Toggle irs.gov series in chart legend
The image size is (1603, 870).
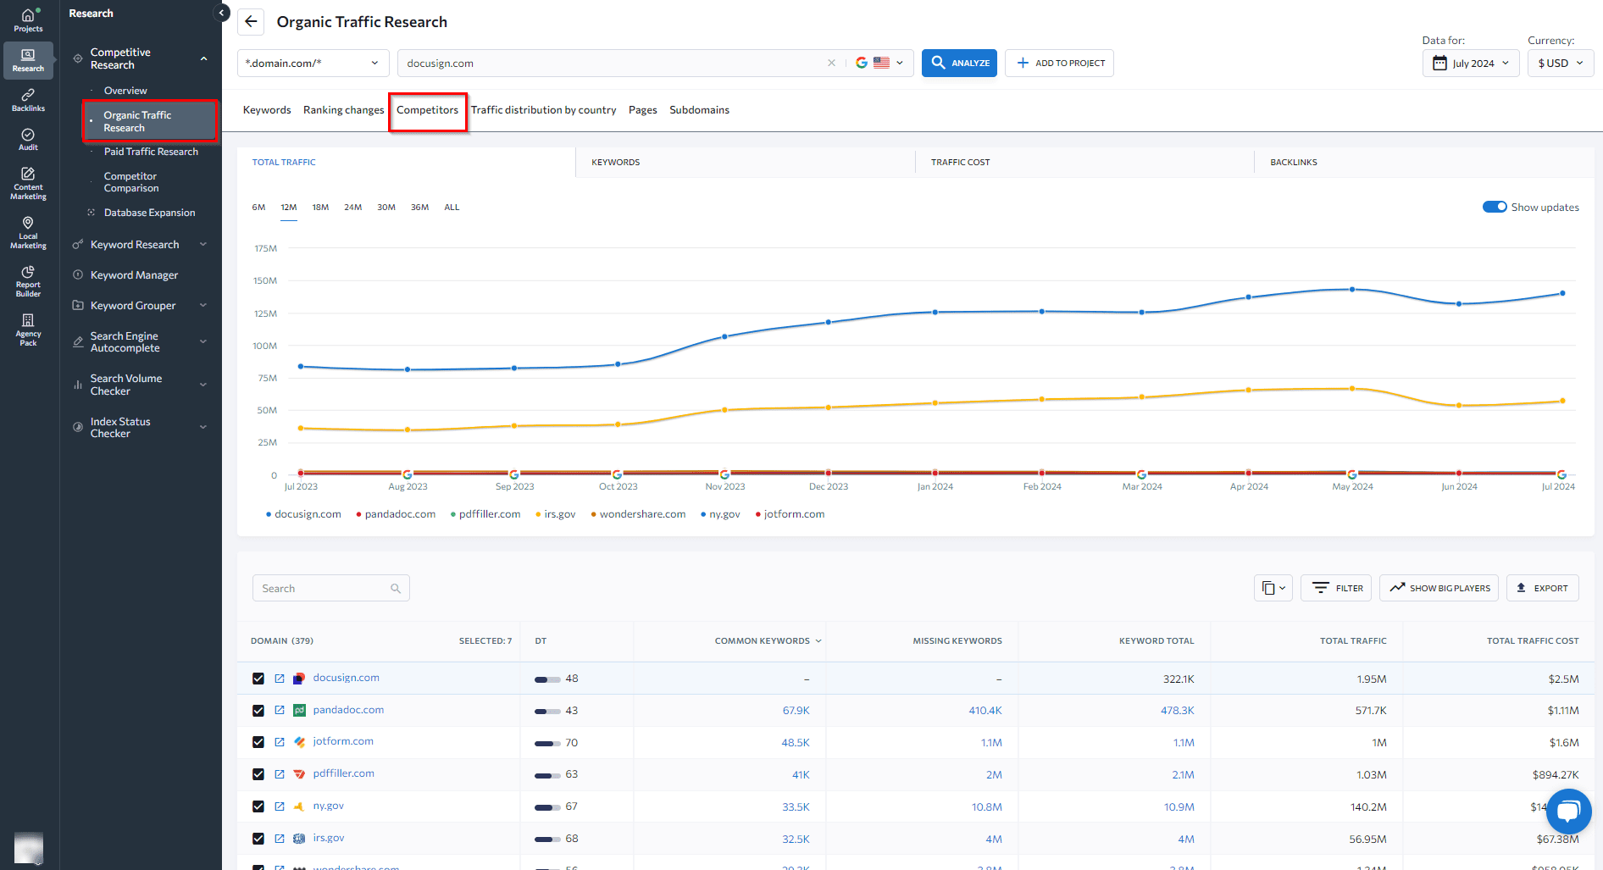pyautogui.click(x=555, y=514)
